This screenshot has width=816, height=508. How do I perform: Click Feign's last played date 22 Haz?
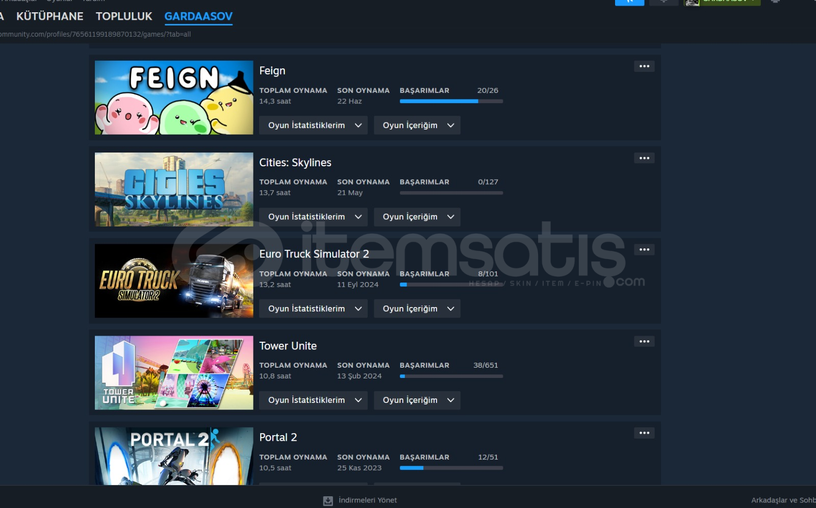click(x=349, y=101)
